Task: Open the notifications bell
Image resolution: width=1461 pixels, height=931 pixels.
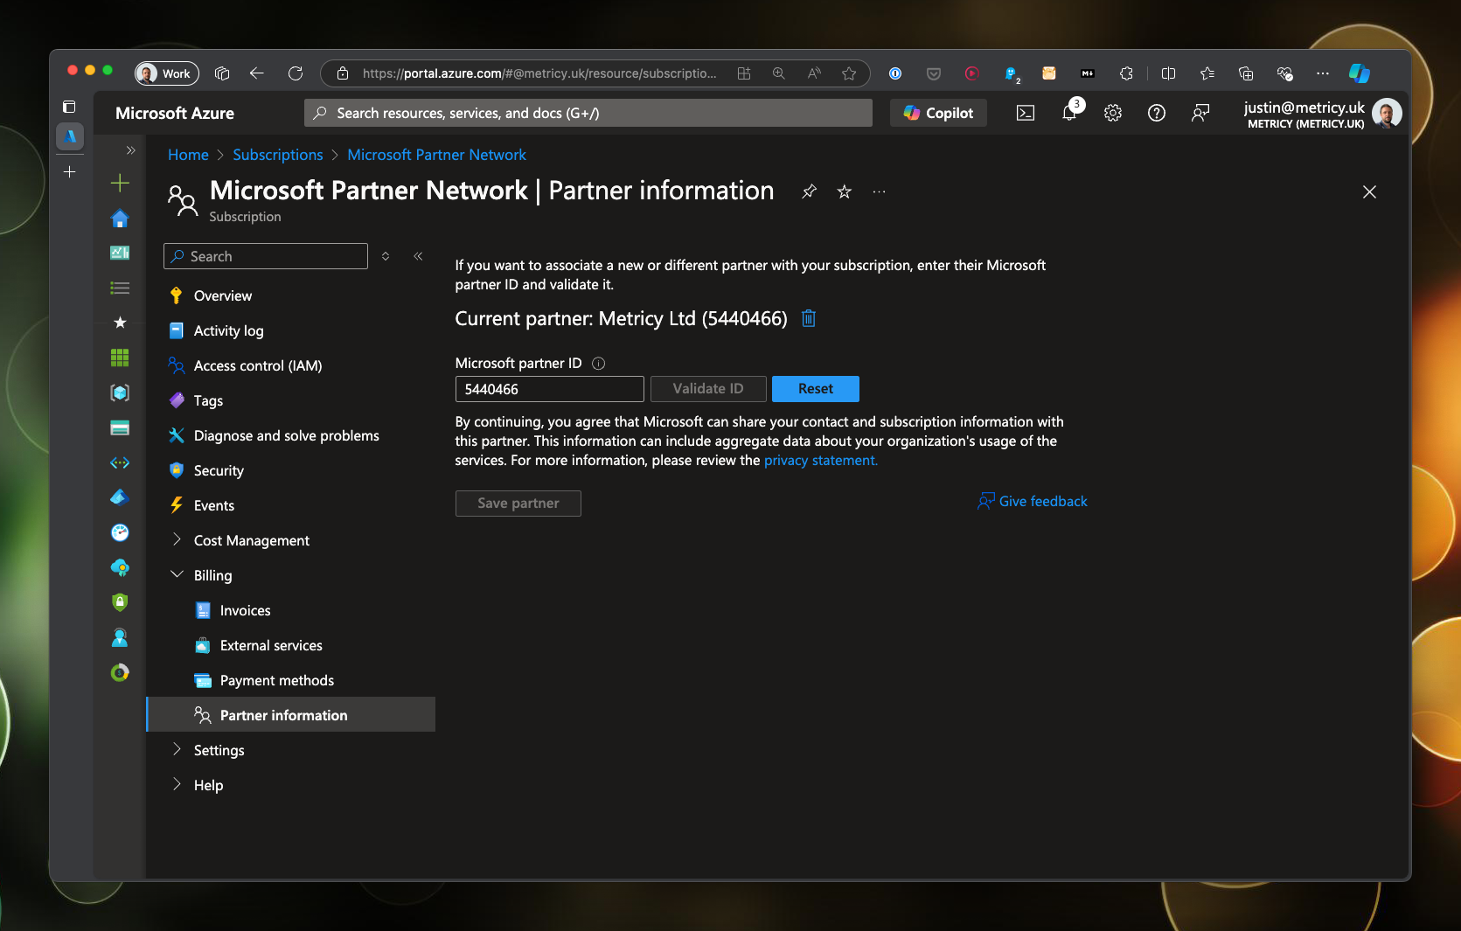Action: pyautogui.click(x=1069, y=113)
